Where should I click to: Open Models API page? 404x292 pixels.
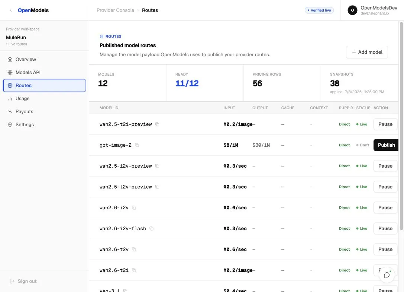pos(44,73)
